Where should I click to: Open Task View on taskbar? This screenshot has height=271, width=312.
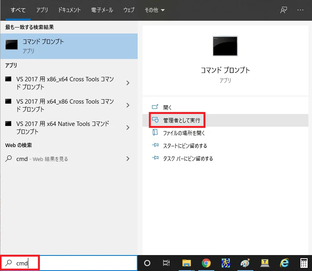pos(166,263)
